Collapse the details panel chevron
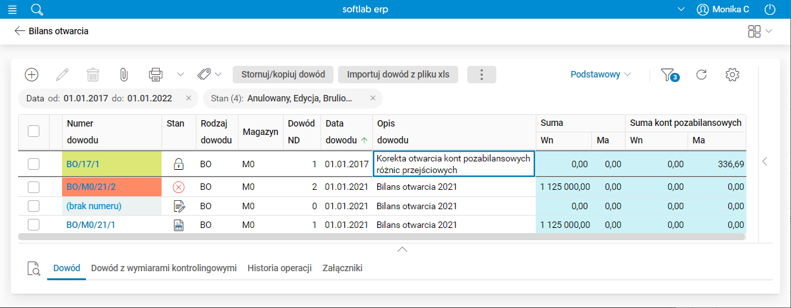Image resolution: width=791 pixels, height=308 pixels. [402, 249]
